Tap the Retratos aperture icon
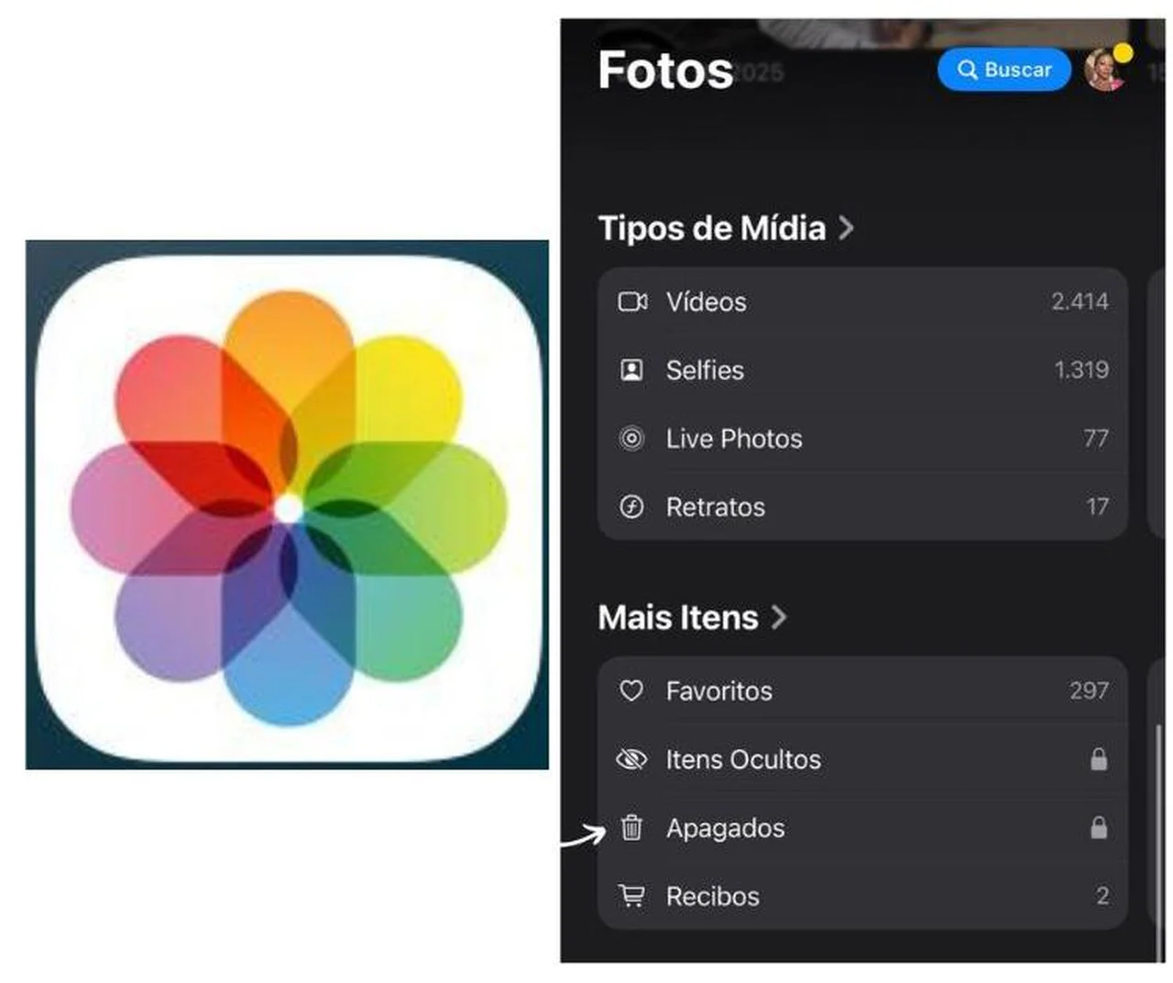 (x=631, y=507)
